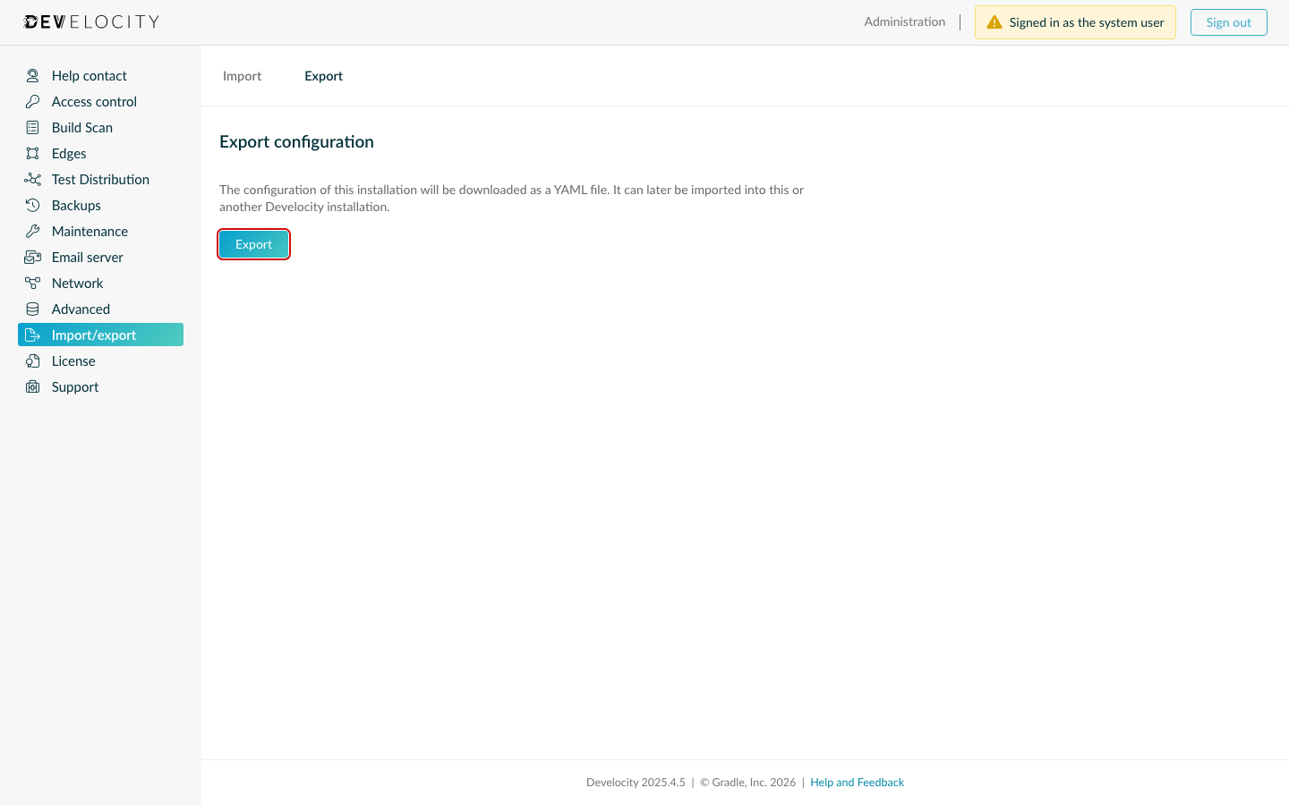Viewport: 1289px width, 805px height.
Task: Click the Edges icon in the sidebar
Action: (33, 153)
